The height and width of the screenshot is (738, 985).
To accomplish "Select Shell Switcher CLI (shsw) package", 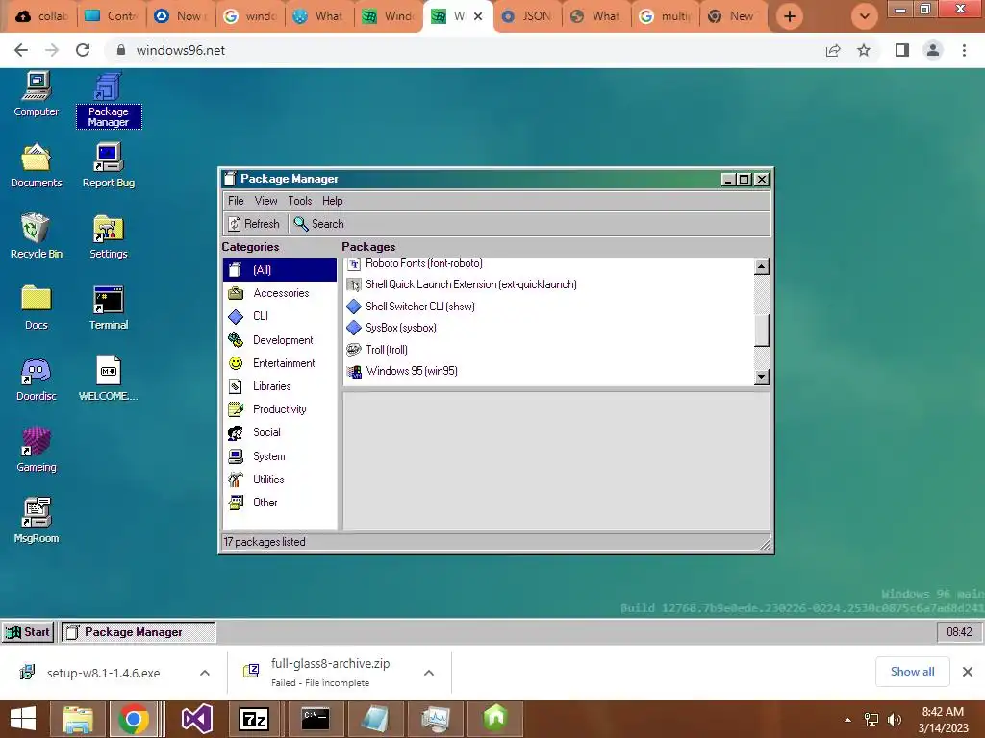I will point(548,307).
